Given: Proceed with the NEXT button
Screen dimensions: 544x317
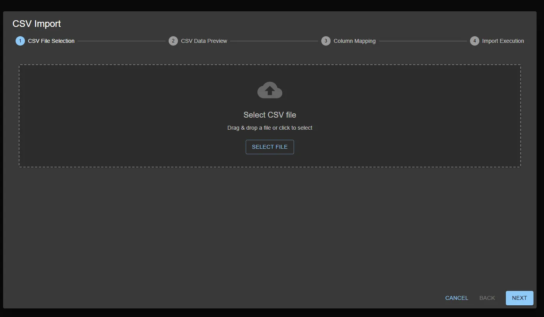Looking at the screenshot, I should click(519, 298).
